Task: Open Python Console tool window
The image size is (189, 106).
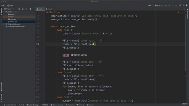Action: (x=57, y=105)
